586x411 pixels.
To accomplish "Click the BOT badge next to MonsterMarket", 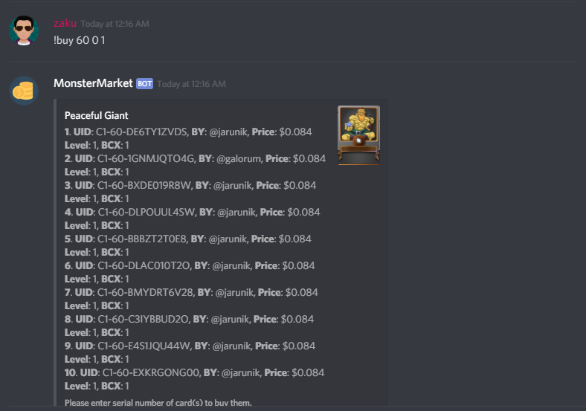I will (x=144, y=84).
